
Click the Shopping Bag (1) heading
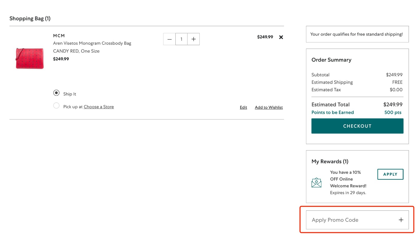[x=30, y=18]
